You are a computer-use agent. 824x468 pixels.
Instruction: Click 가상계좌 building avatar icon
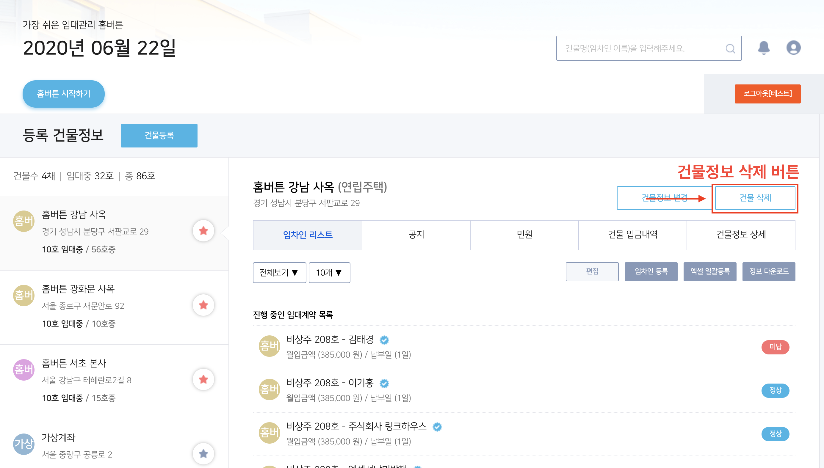click(24, 444)
